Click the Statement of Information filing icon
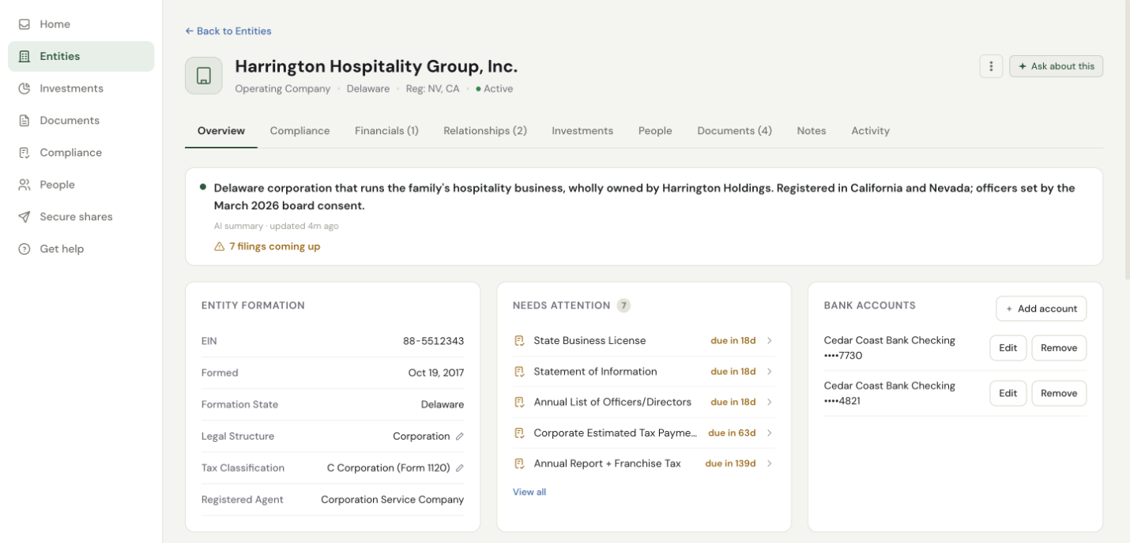Viewport: 1130px width, 543px height. [x=519, y=372]
